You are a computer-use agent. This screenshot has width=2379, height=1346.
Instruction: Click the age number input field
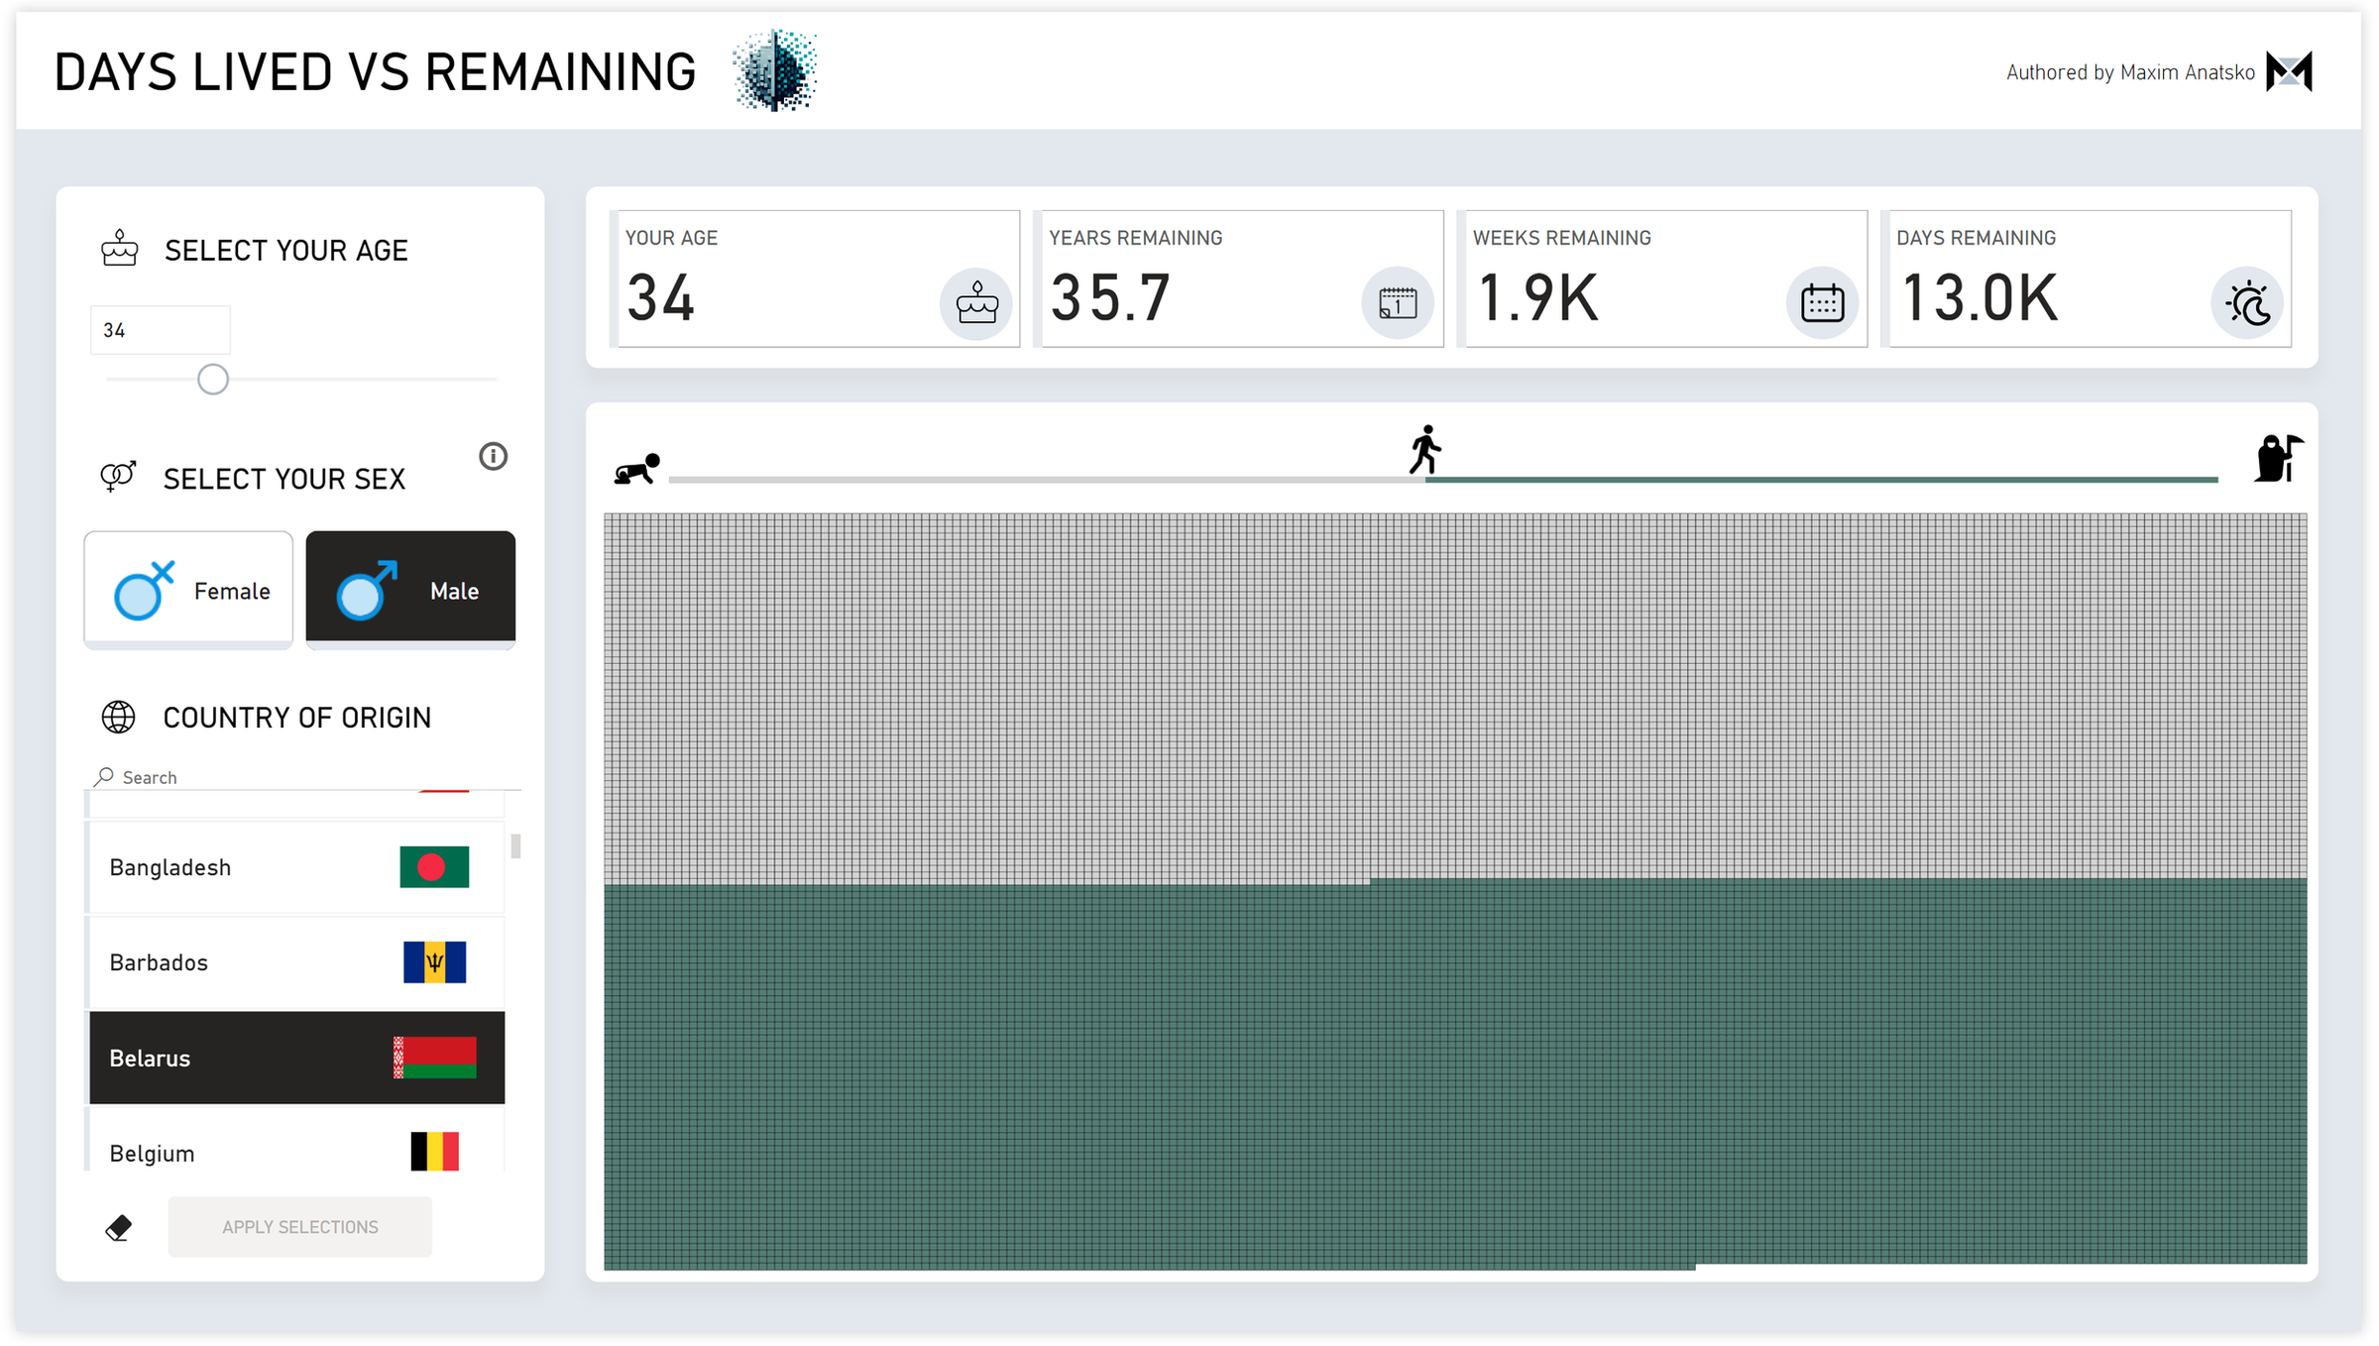click(x=160, y=330)
